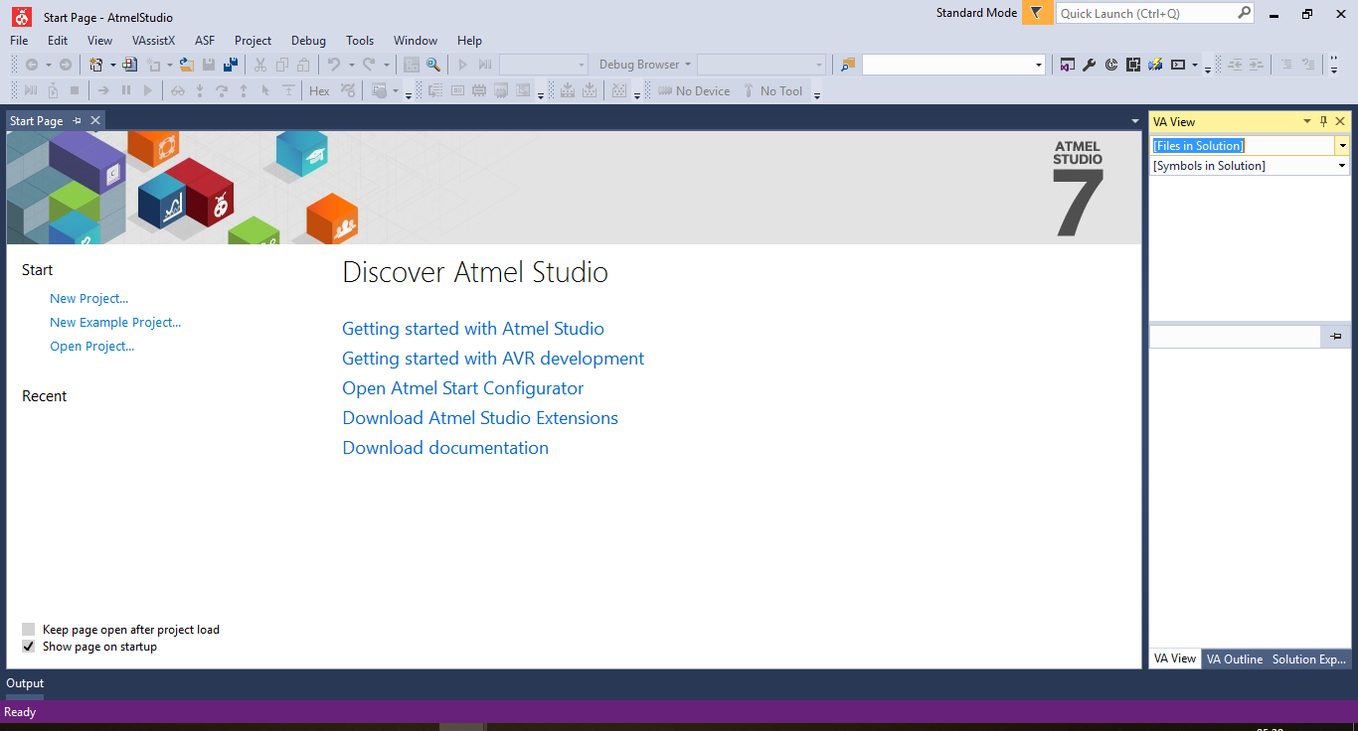
Task: Click the chip Device Pack Manager icon
Action: point(1132,65)
